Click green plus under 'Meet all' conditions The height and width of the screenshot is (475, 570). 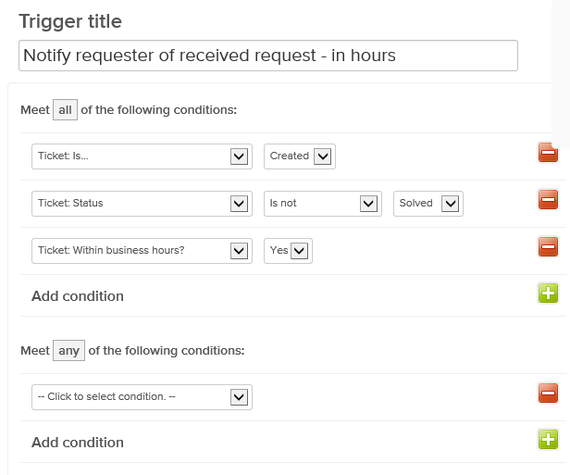click(x=548, y=294)
